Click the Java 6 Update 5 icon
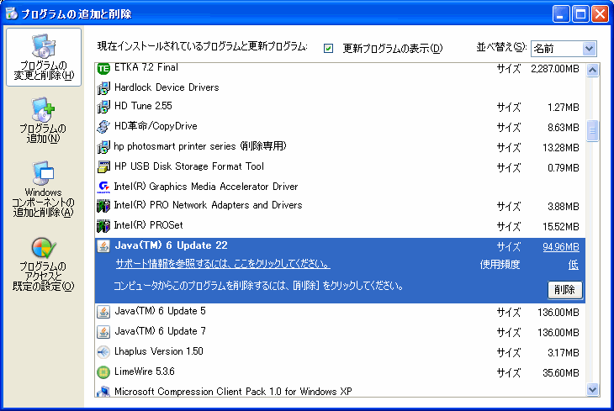614x411 pixels. click(x=103, y=312)
